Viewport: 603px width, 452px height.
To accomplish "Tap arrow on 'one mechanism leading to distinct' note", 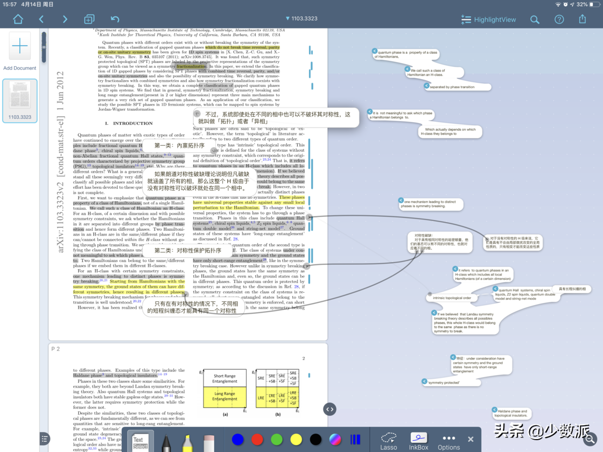I will pos(401,200).
